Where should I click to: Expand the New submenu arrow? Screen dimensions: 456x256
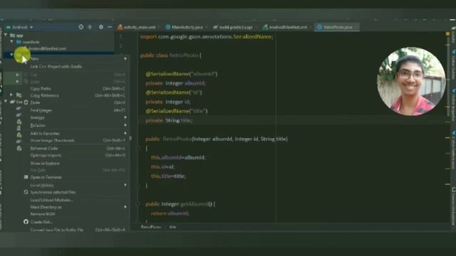[x=125, y=58]
